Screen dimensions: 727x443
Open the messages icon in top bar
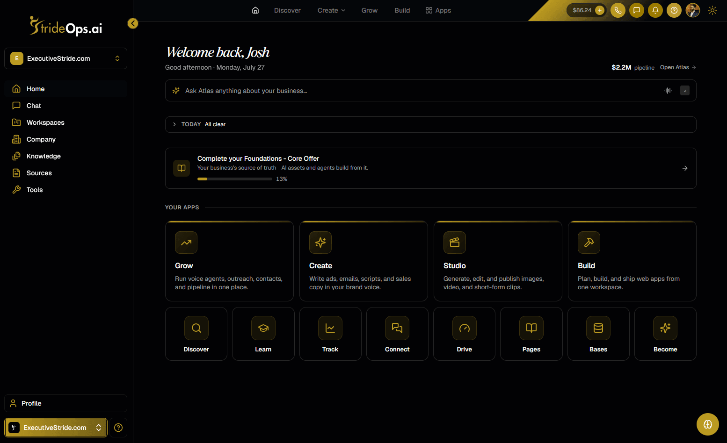637,10
